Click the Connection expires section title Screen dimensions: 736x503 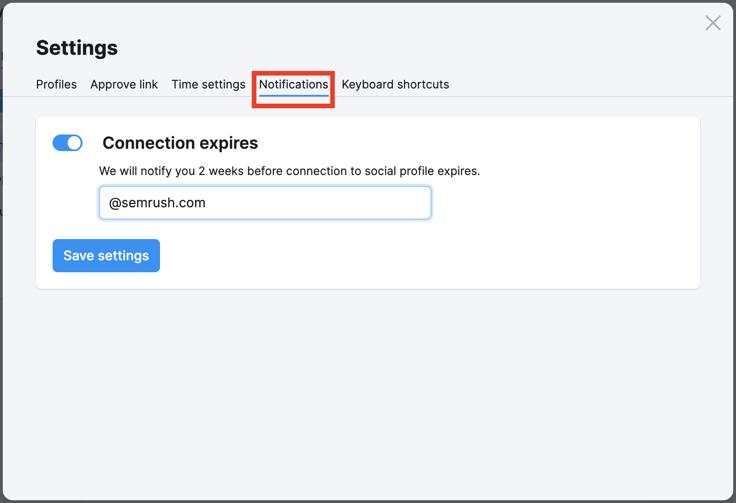[179, 143]
